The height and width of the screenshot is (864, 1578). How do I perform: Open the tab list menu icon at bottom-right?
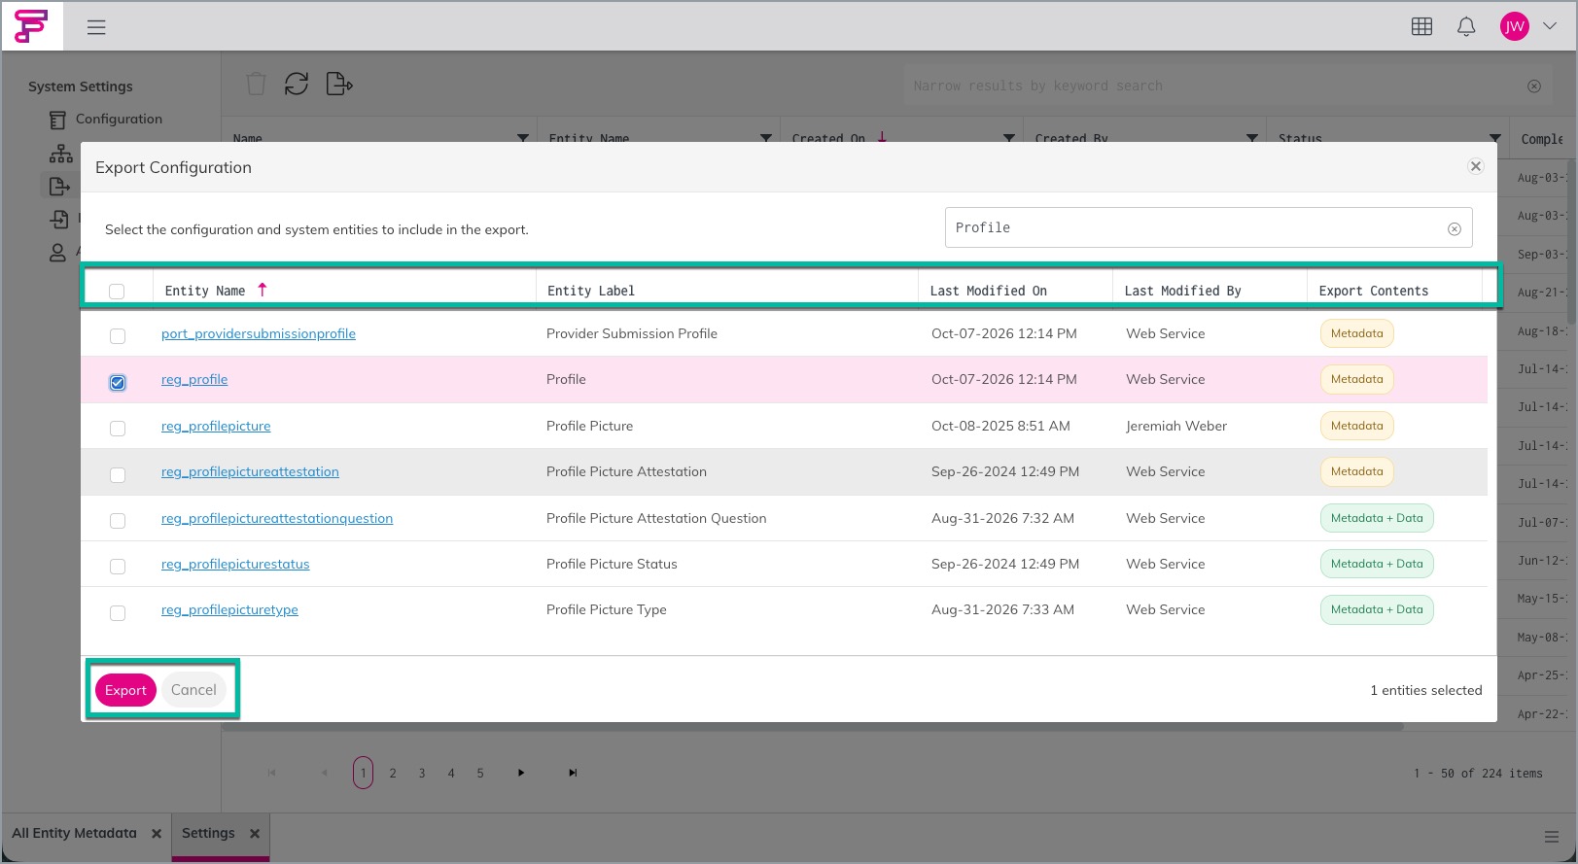1552,837
